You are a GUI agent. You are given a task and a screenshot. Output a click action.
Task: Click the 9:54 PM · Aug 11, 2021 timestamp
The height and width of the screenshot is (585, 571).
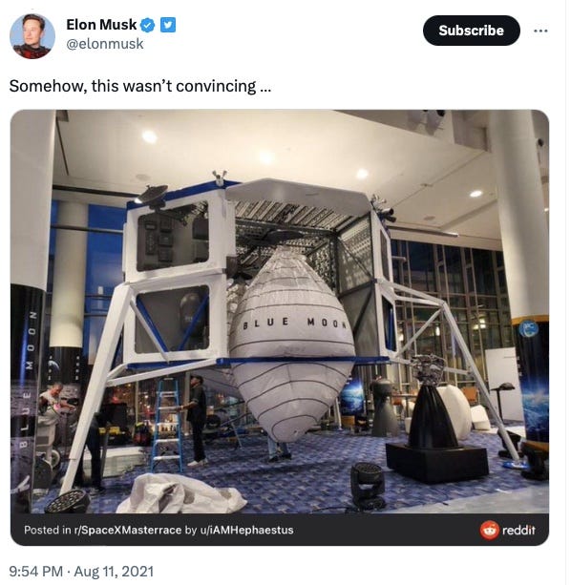tap(81, 572)
